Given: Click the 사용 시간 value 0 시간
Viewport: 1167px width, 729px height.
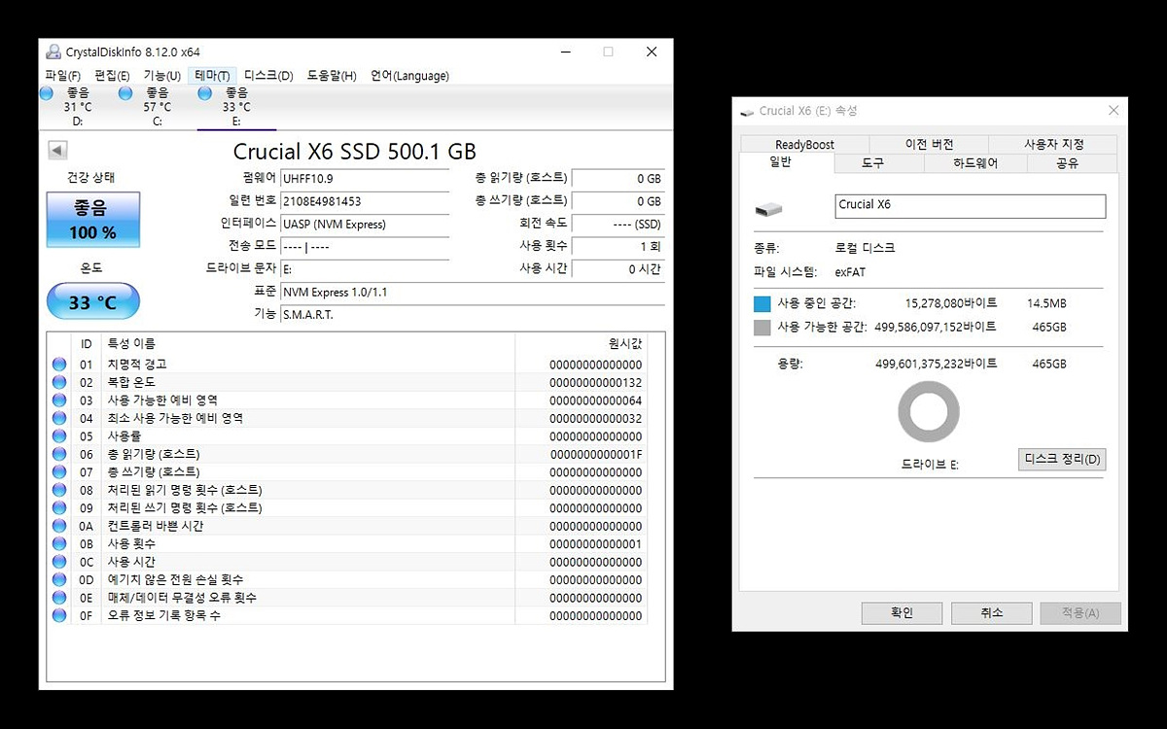Looking at the screenshot, I should point(619,269).
